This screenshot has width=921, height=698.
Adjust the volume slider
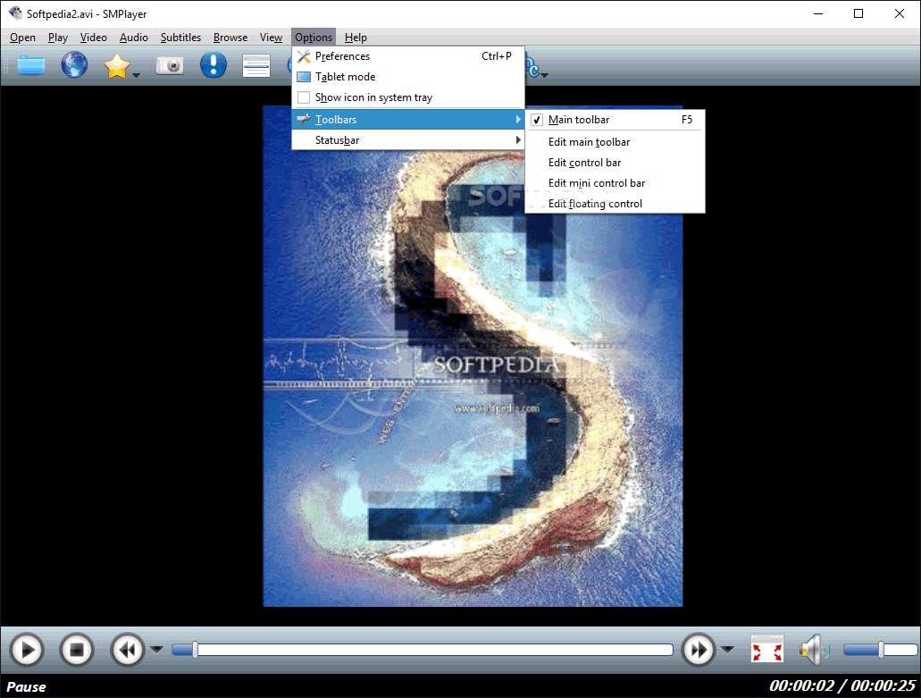(880, 649)
